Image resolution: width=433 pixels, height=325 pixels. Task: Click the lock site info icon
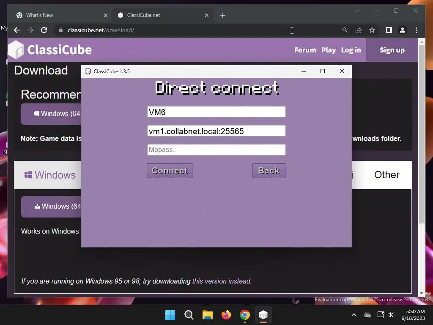click(61, 30)
